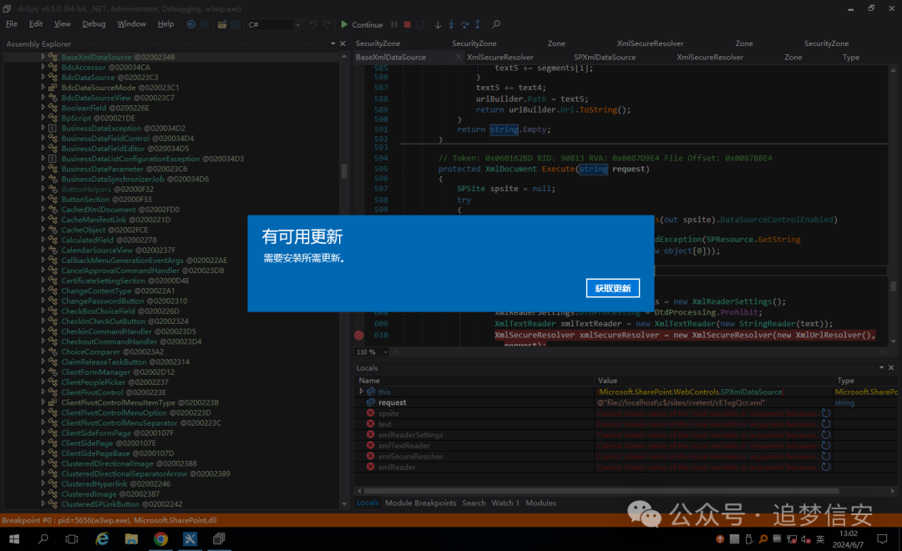Refresh the spsite variable value
The width and height of the screenshot is (902, 551).
pyautogui.click(x=826, y=413)
